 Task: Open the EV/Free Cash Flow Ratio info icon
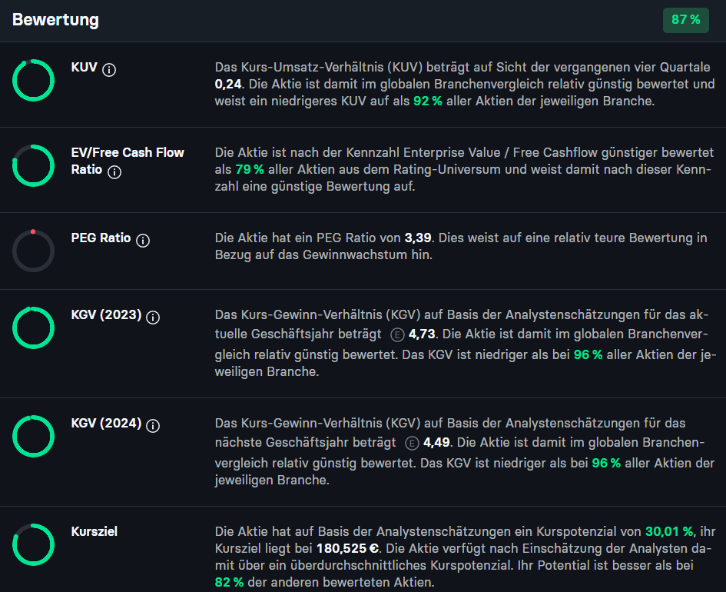pos(114,172)
